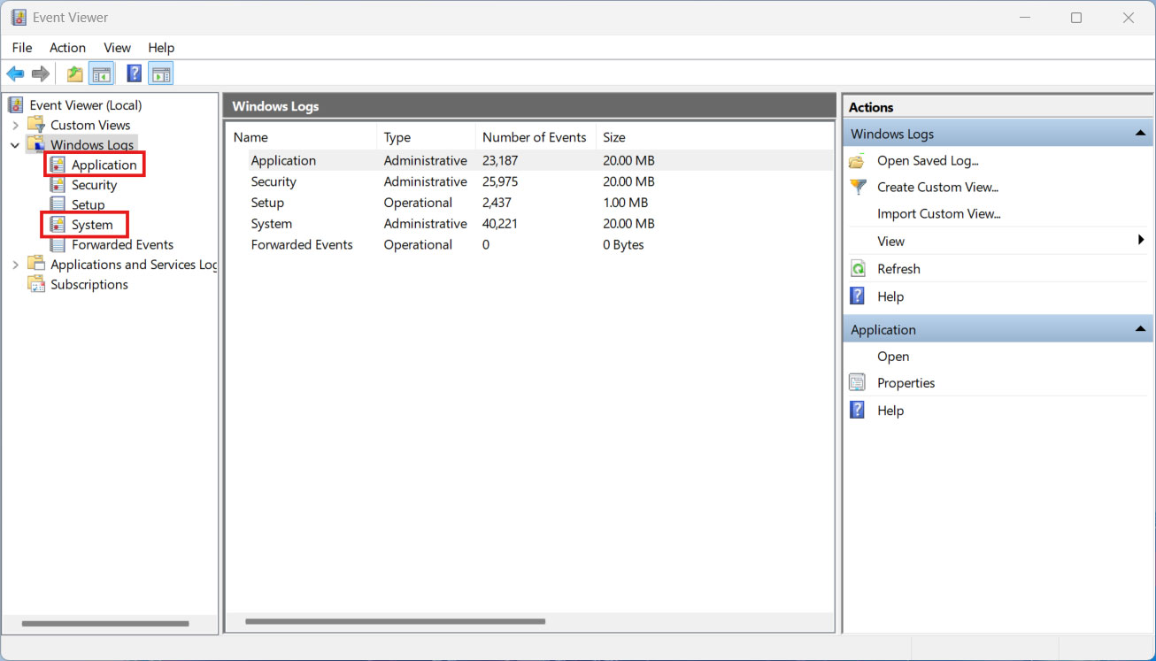This screenshot has height=661, width=1156.
Task: Select the Forwarded Events list row
Action: click(529, 245)
